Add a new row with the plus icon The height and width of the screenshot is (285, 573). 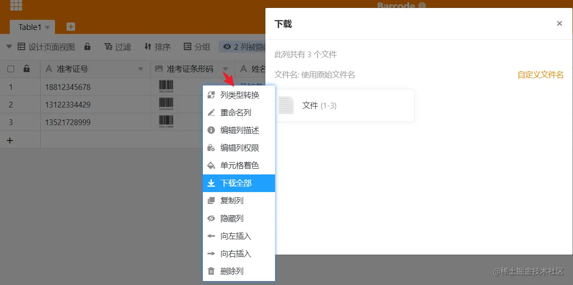pyautogui.click(x=10, y=140)
